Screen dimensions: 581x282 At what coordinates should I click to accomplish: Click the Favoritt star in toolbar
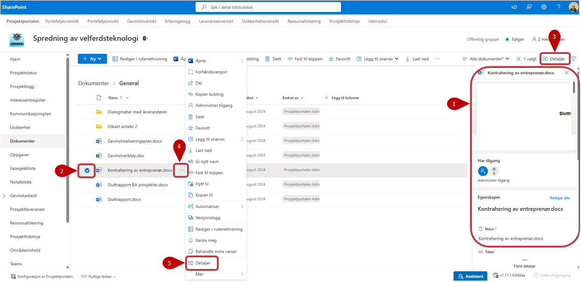point(339,59)
